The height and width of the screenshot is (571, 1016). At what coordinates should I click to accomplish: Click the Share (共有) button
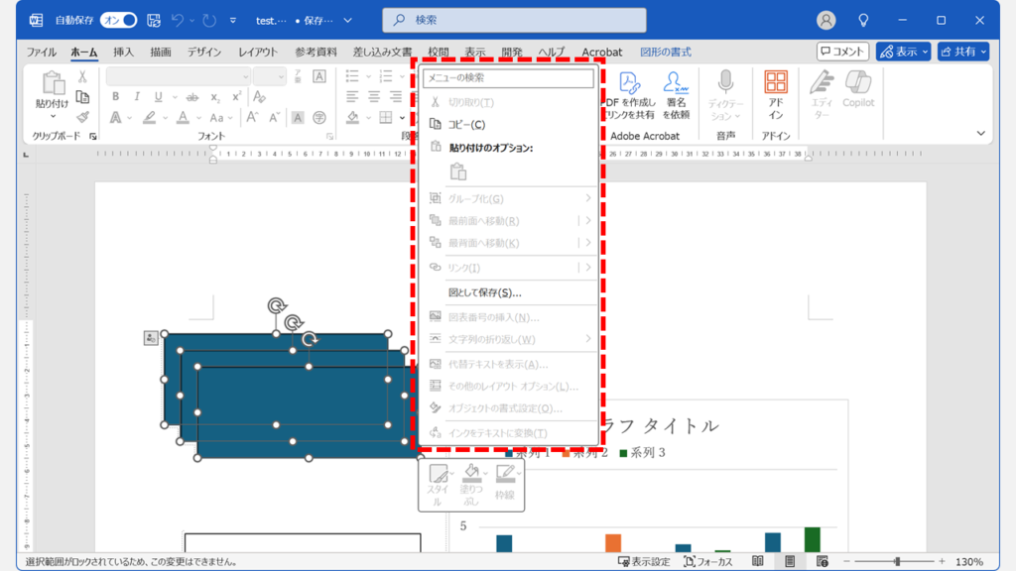tap(962, 52)
